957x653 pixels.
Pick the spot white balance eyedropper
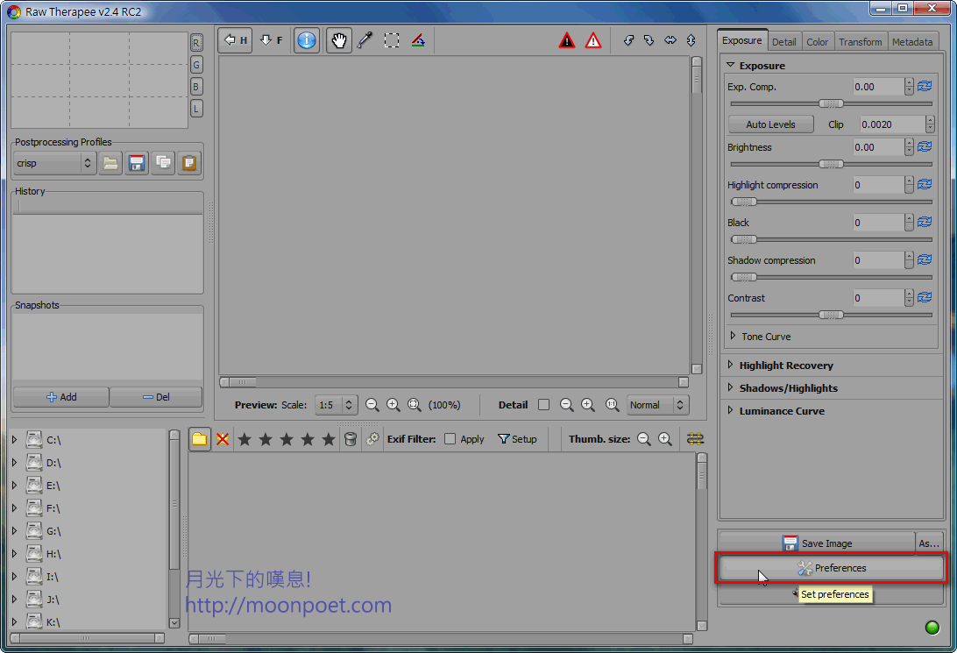click(365, 40)
